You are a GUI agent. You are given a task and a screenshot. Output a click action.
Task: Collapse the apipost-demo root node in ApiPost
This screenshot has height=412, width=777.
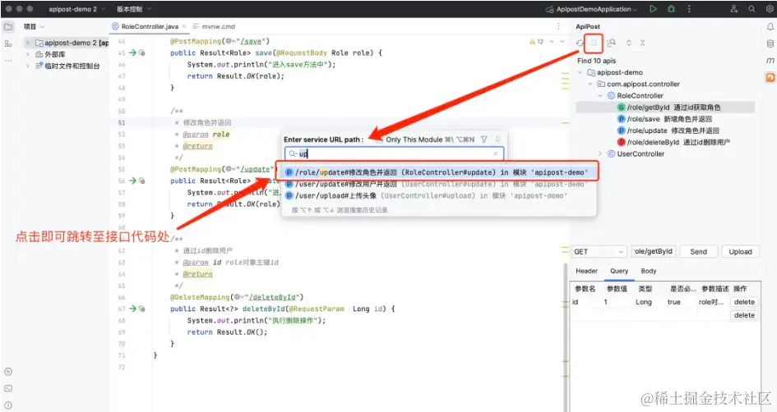[580, 72]
